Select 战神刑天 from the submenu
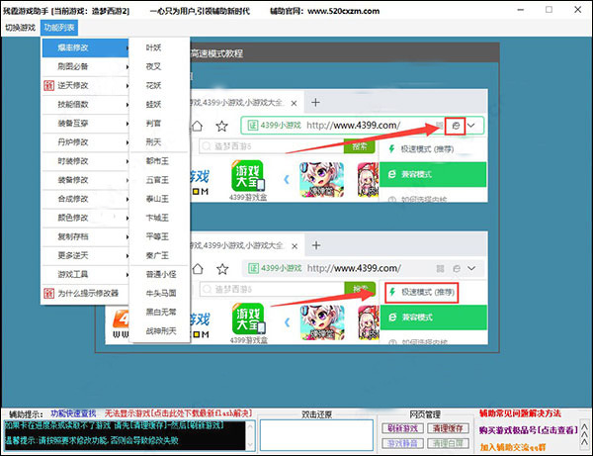This screenshot has height=456, width=593. coord(161,331)
